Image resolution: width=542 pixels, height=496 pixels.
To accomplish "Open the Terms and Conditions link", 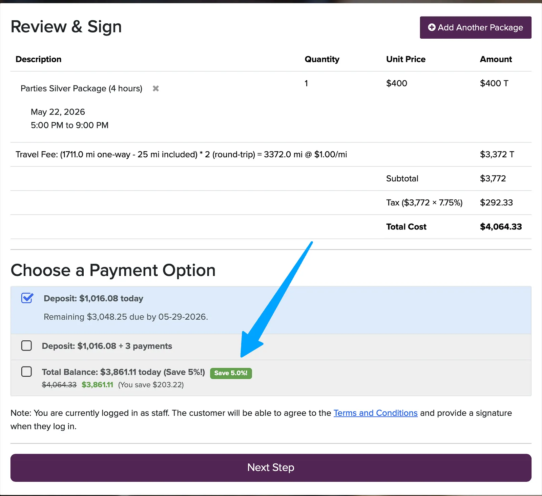I will [375, 413].
